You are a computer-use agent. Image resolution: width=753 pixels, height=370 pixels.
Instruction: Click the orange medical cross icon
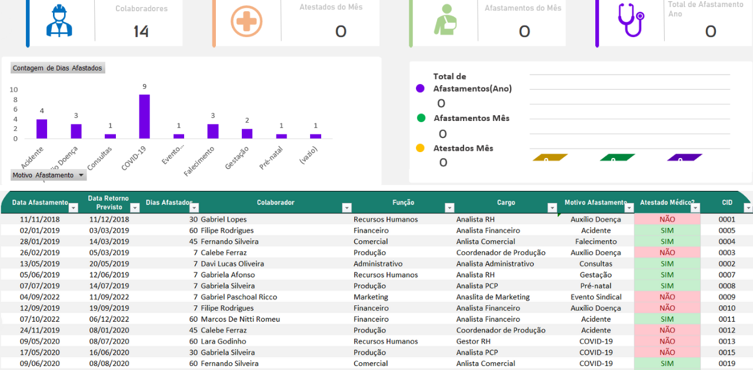coord(246,22)
